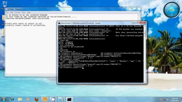
Task: Click the magnifier icon on the circular gadget
Action: (171, 5)
